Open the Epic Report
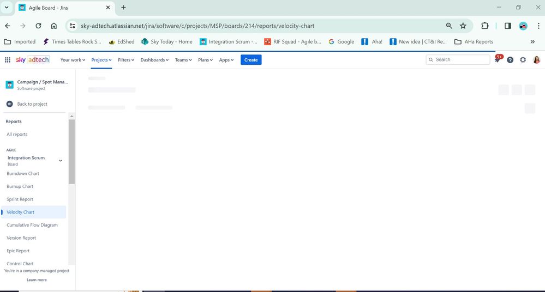This screenshot has width=545, height=292. pyautogui.click(x=18, y=251)
